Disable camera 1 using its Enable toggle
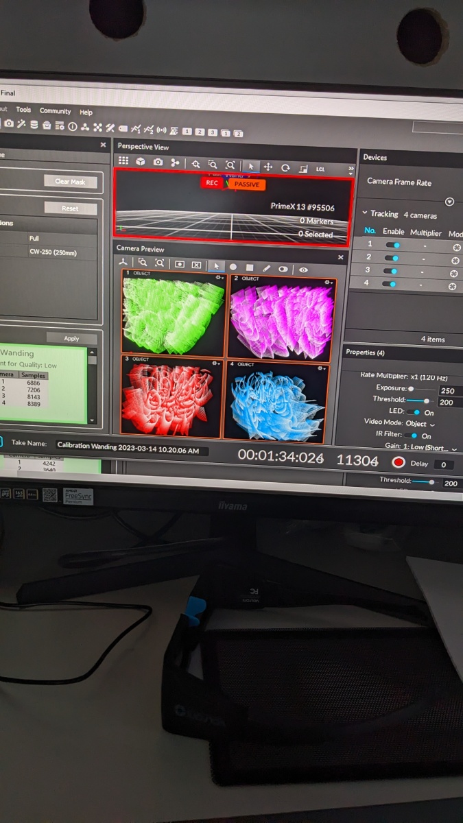Screen dimensions: 463x823 click(392, 245)
